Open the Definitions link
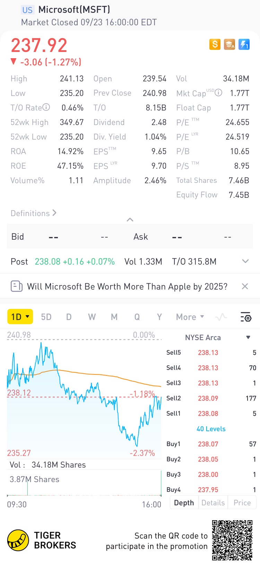260x568 pixels. tap(34, 213)
